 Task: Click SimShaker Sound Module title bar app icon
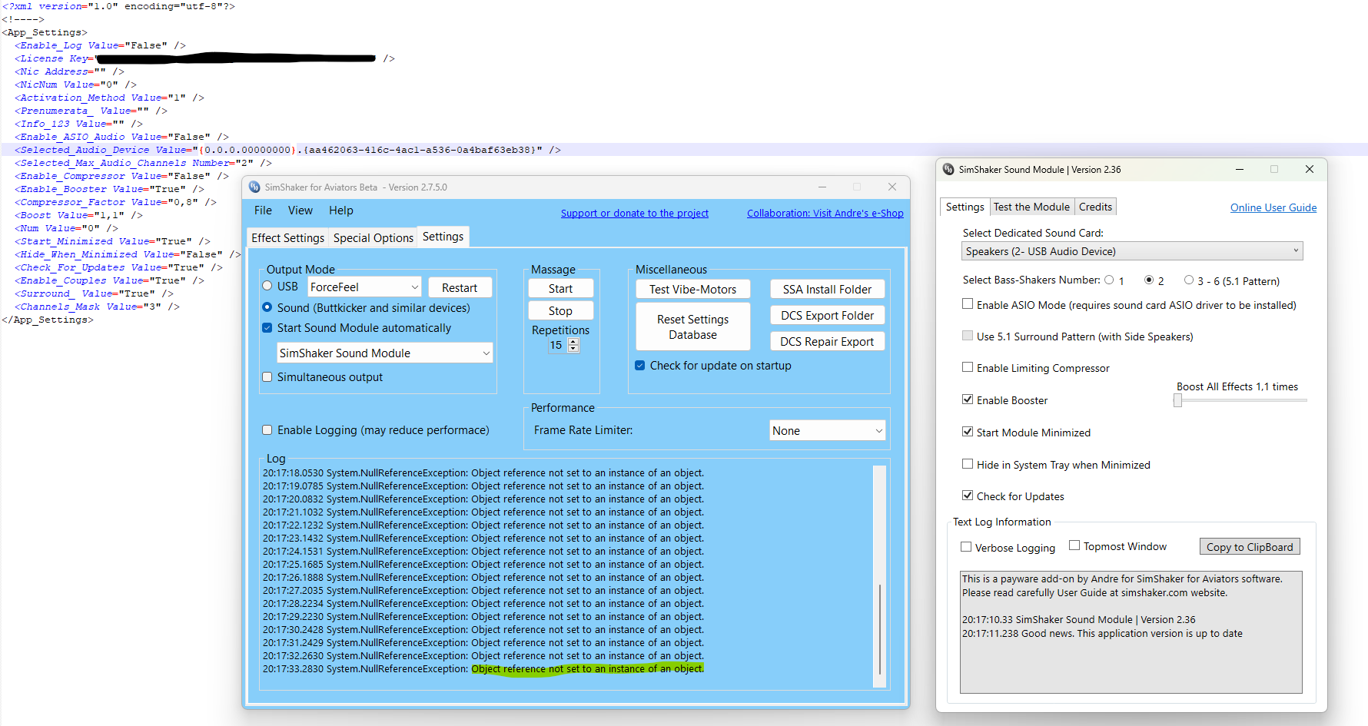948,169
